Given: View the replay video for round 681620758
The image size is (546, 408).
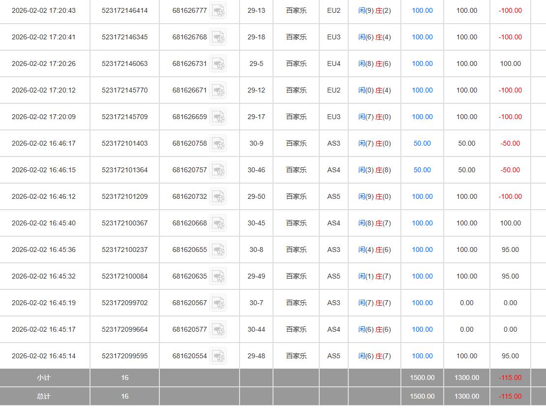Looking at the screenshot, I should click(218, 143).
